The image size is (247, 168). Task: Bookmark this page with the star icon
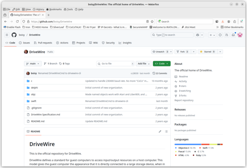coord(152,21)
